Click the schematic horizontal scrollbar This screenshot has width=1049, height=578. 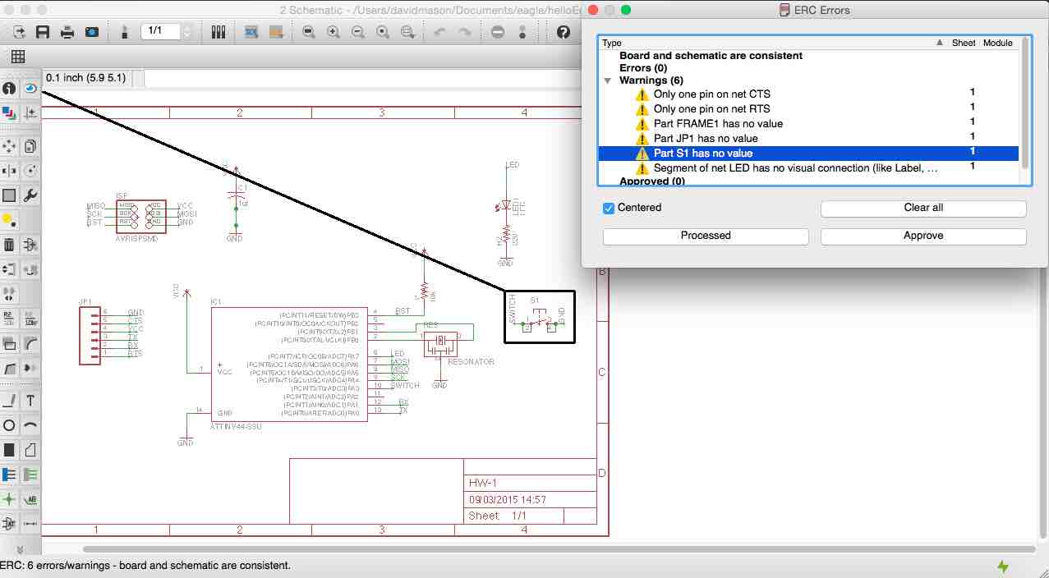coord(559,548)
